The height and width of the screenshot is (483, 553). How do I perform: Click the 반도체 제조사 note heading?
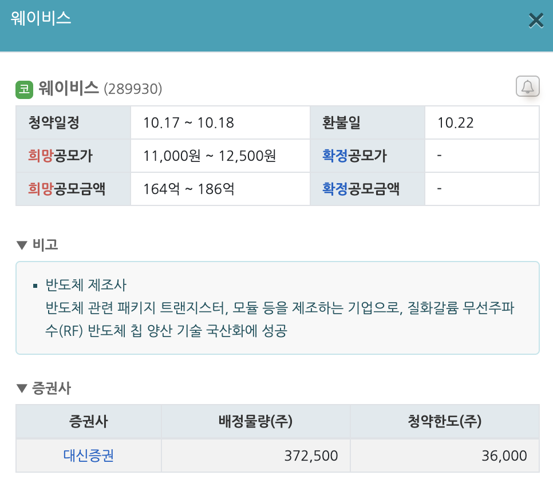pyautogui.click(x=86, y=285)
